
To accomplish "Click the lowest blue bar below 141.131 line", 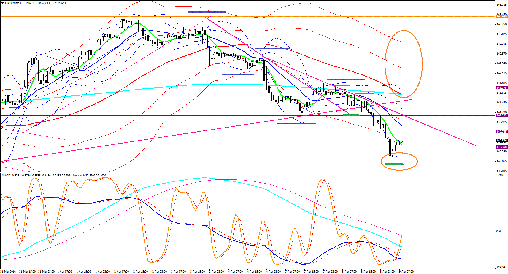I will click(x=296, y=123).
